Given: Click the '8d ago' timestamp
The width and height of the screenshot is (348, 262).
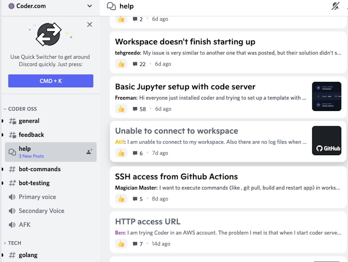Looking at the screenshot, I should point(160,199).
